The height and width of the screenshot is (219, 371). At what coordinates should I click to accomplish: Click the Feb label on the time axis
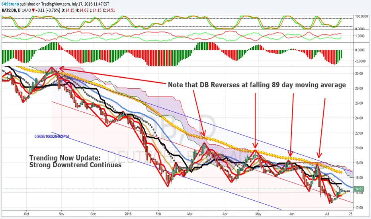coord(158,214)
